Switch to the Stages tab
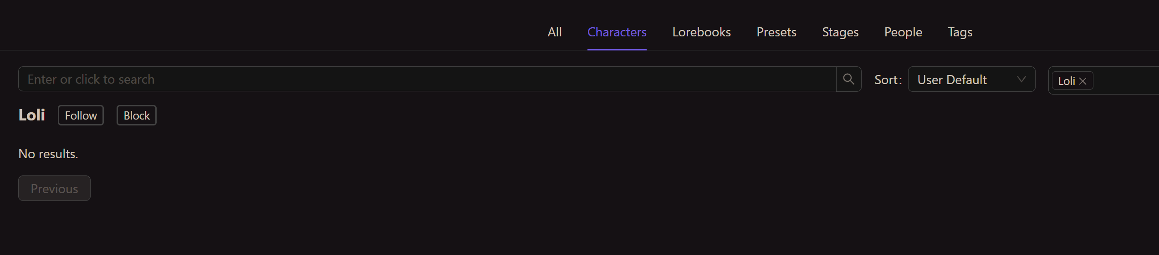Viewport: 1159px width, 255px height. coord(840,32)
